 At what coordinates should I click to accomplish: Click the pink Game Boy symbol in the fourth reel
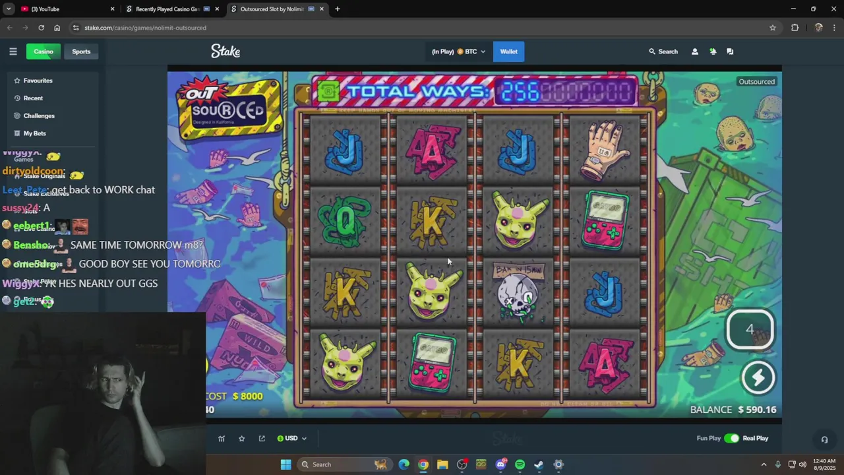605,221
